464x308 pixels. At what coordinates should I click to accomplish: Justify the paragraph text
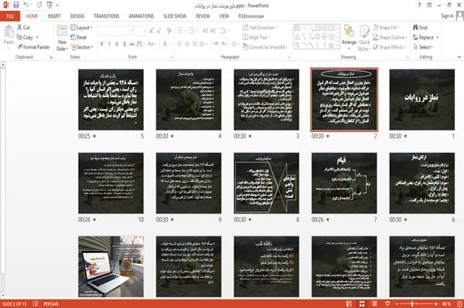click(x=202, y=44)
